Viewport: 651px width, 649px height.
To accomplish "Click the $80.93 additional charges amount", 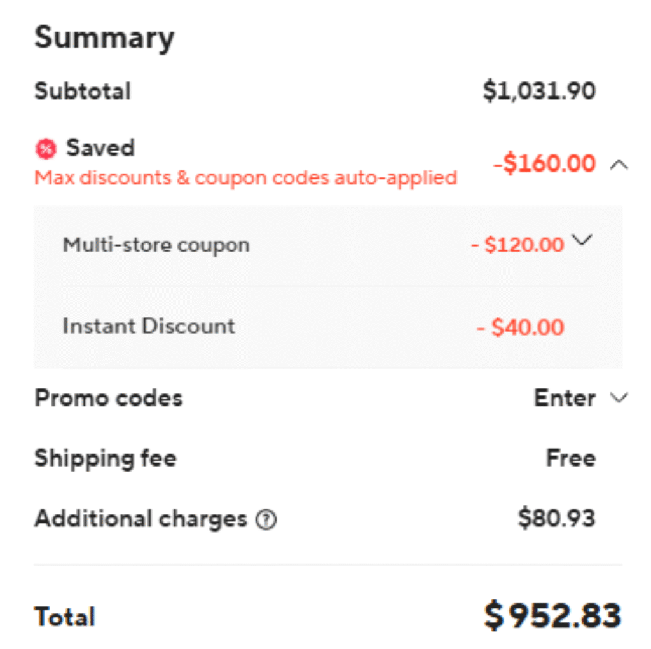I will click(556, 518).
